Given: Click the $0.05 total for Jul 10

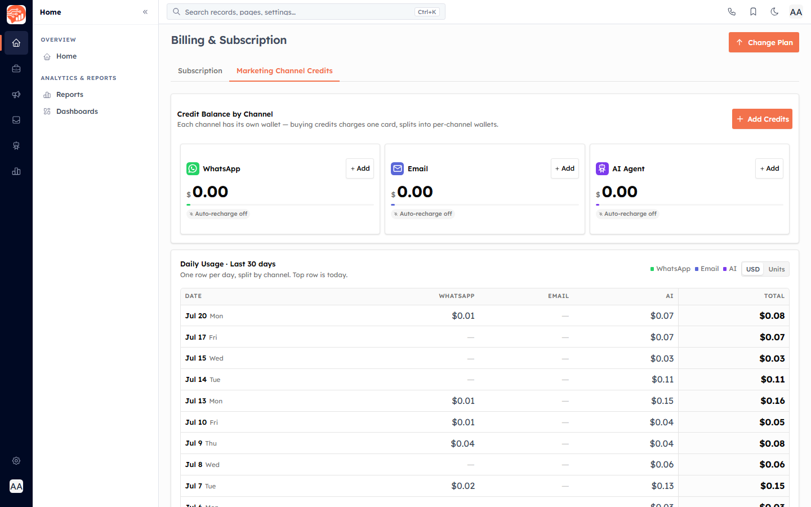Looking at the screenshot, I should 772,422.
